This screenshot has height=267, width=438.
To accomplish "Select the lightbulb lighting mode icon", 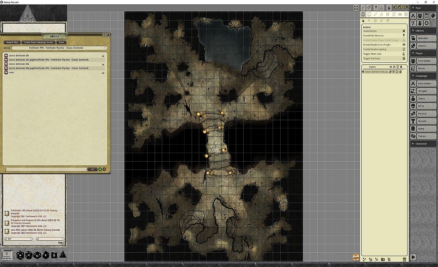I will pyautogui.click(x=394, y=14).
